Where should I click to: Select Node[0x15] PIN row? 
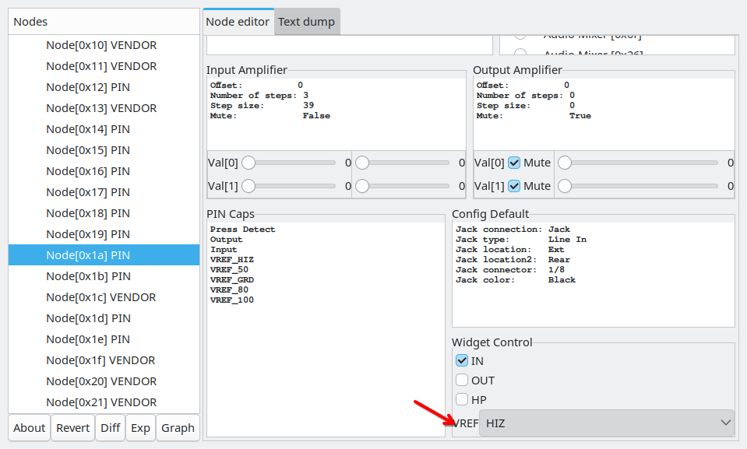click(x=104, y=150)
